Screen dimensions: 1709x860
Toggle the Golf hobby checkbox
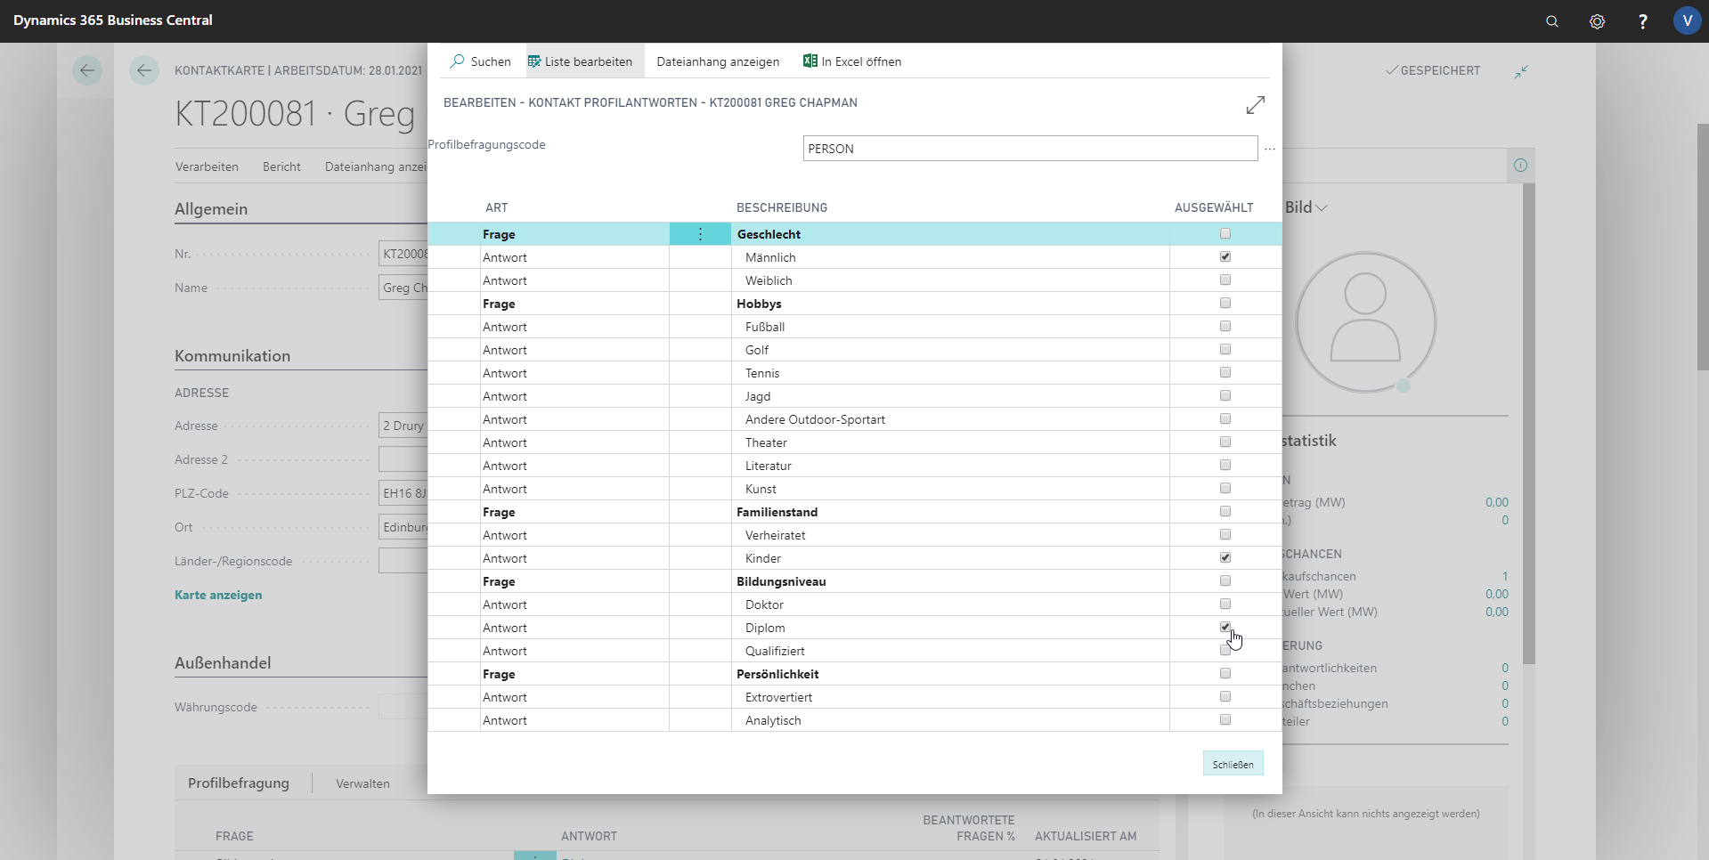[x=1225, y=350]
